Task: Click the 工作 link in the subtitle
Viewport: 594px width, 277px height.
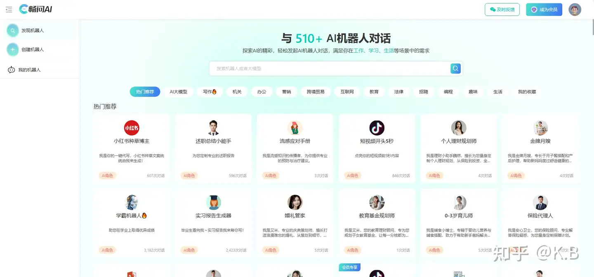Action: coord(358,51)
